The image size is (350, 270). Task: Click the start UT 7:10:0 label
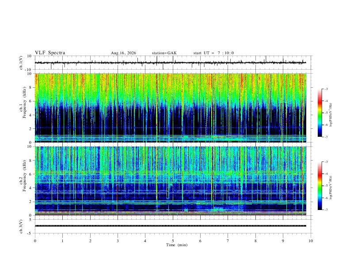coord(213,53)
